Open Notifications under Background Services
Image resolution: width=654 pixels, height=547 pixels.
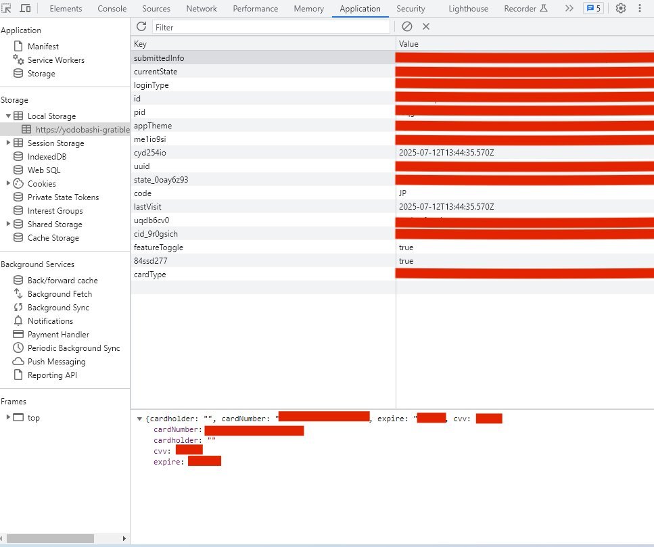[50, 321]
